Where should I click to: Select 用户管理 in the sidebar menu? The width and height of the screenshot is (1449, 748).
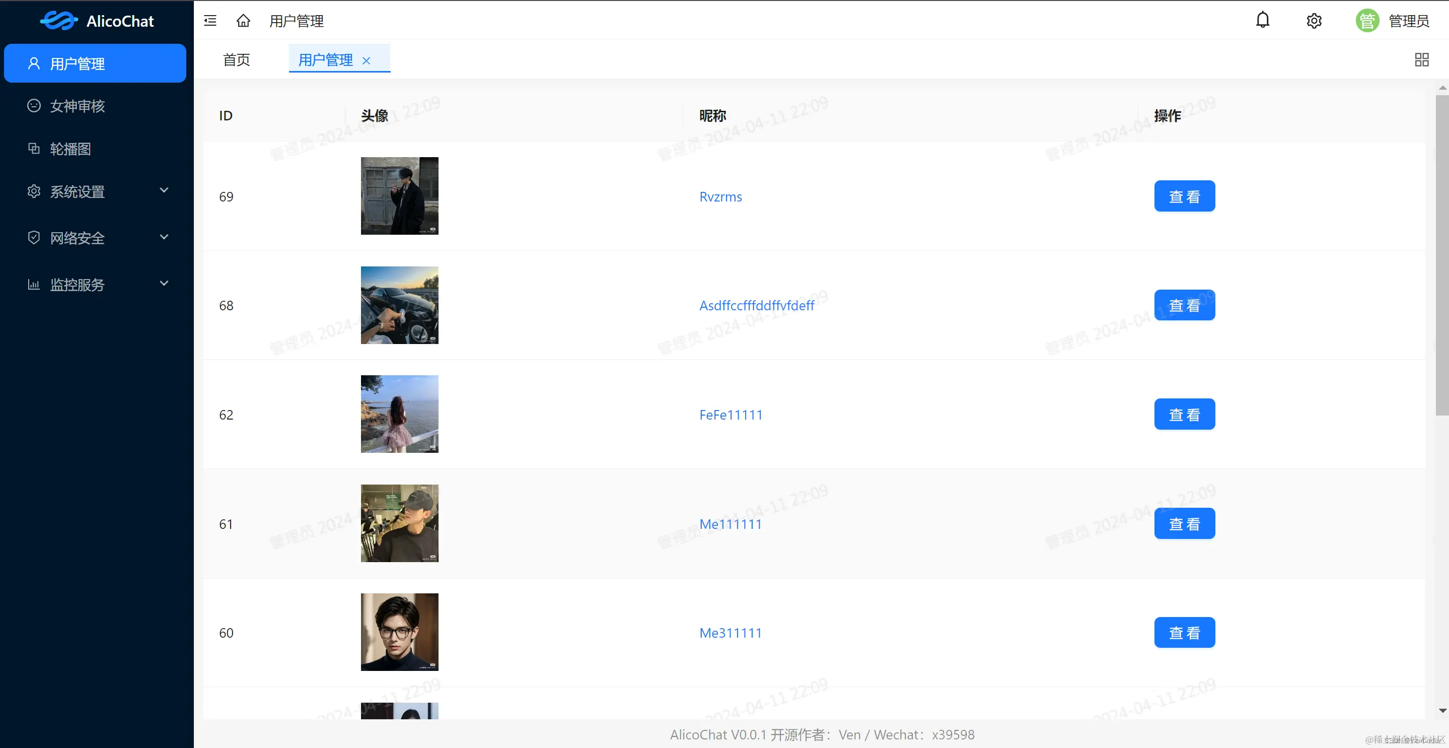coord(95,63)
